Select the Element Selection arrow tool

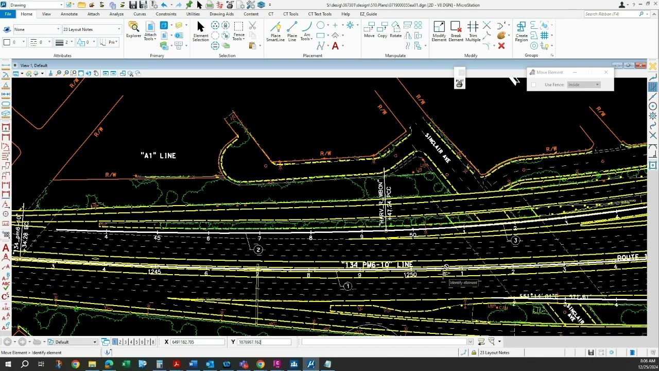pyautogui.click(x=201, y=31)
